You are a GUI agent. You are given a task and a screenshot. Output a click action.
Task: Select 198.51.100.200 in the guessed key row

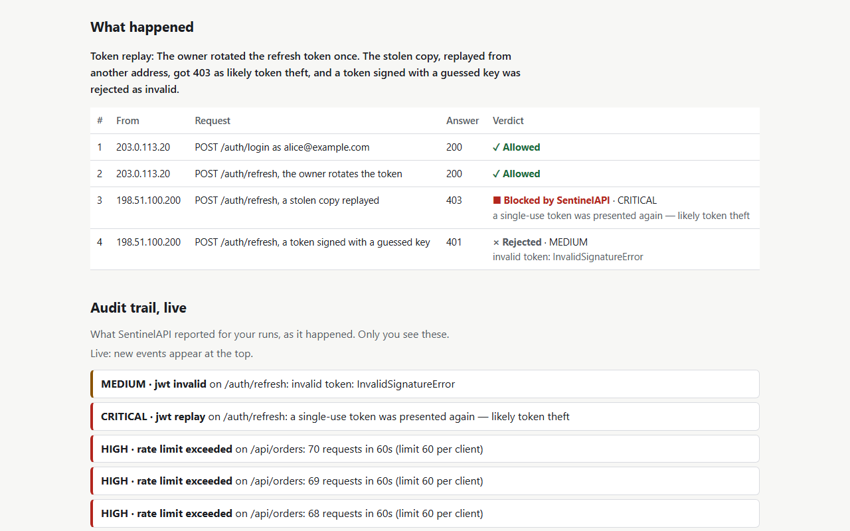tap(148, 242)
